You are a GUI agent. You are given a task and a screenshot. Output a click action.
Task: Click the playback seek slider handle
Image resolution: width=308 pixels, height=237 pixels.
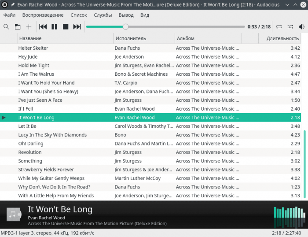click(x=125, y=27)
